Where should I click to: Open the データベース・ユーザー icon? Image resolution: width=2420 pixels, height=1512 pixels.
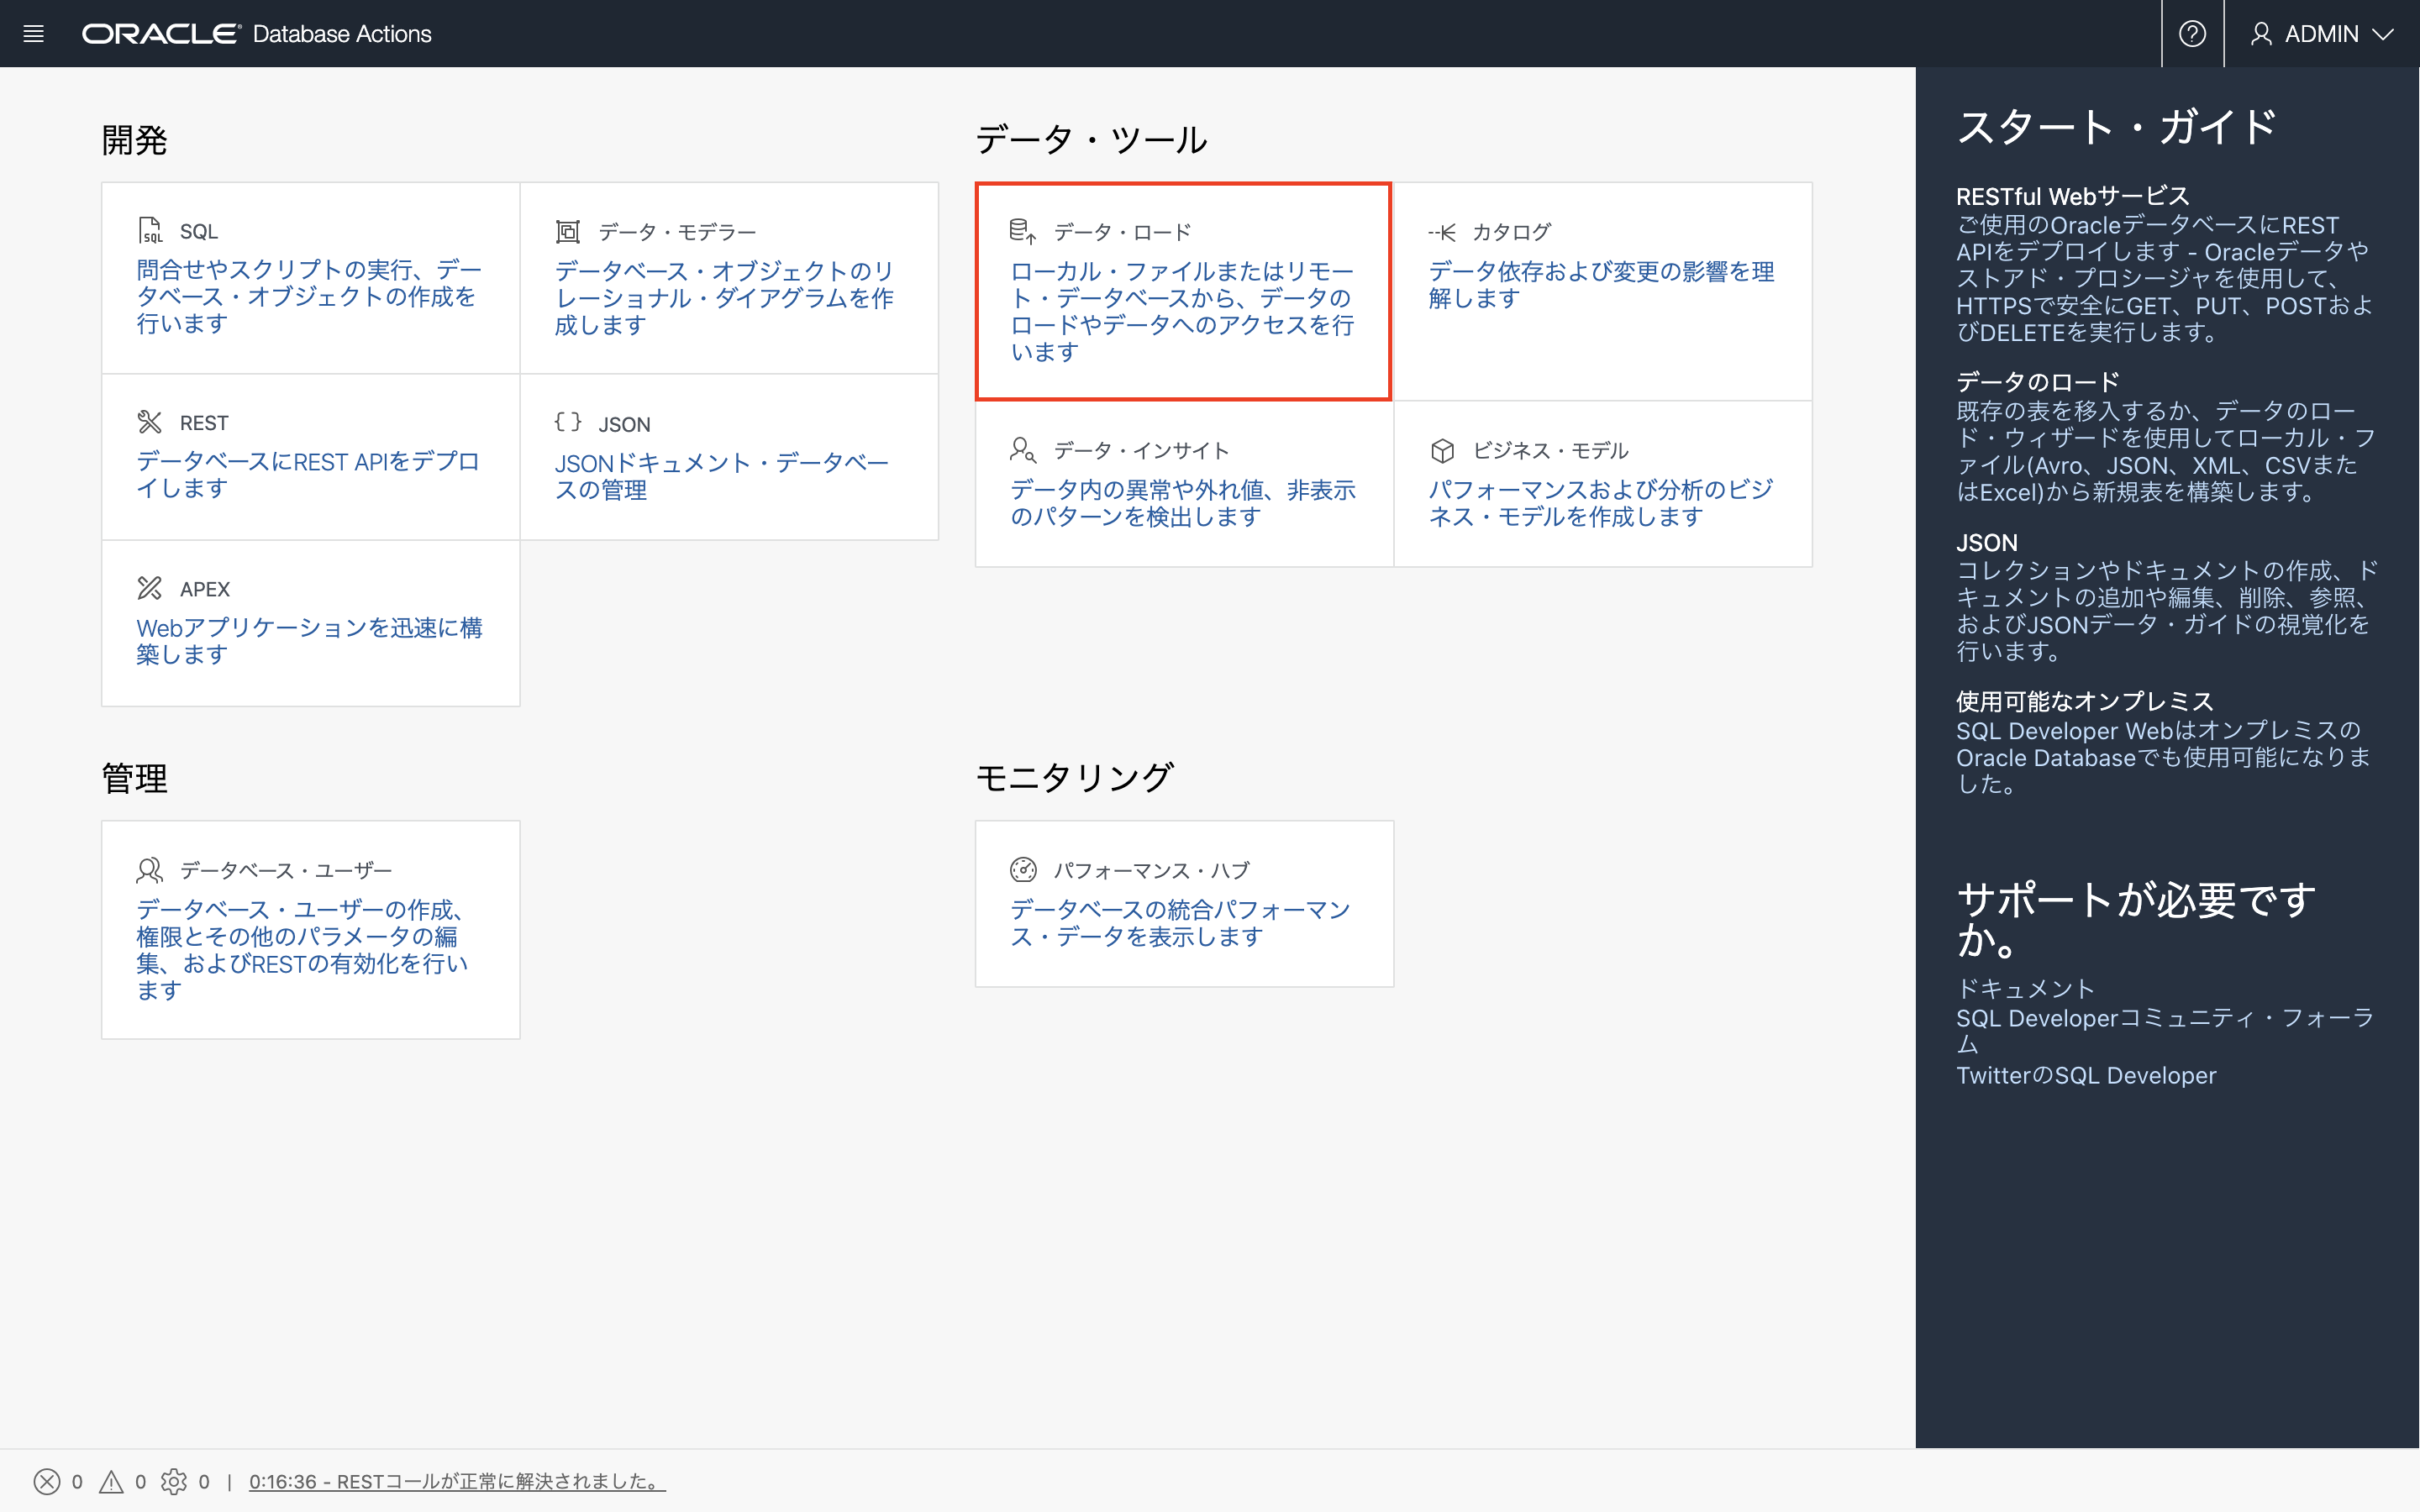click(149, 869)
